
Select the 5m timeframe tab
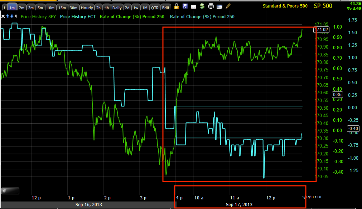click(40, 8)
